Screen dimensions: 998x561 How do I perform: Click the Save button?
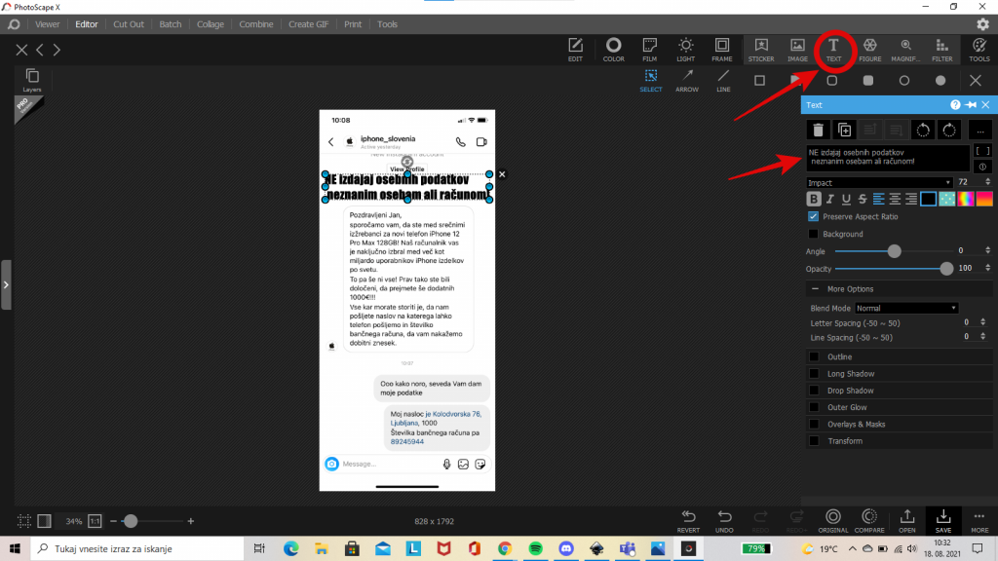point(942,521)
